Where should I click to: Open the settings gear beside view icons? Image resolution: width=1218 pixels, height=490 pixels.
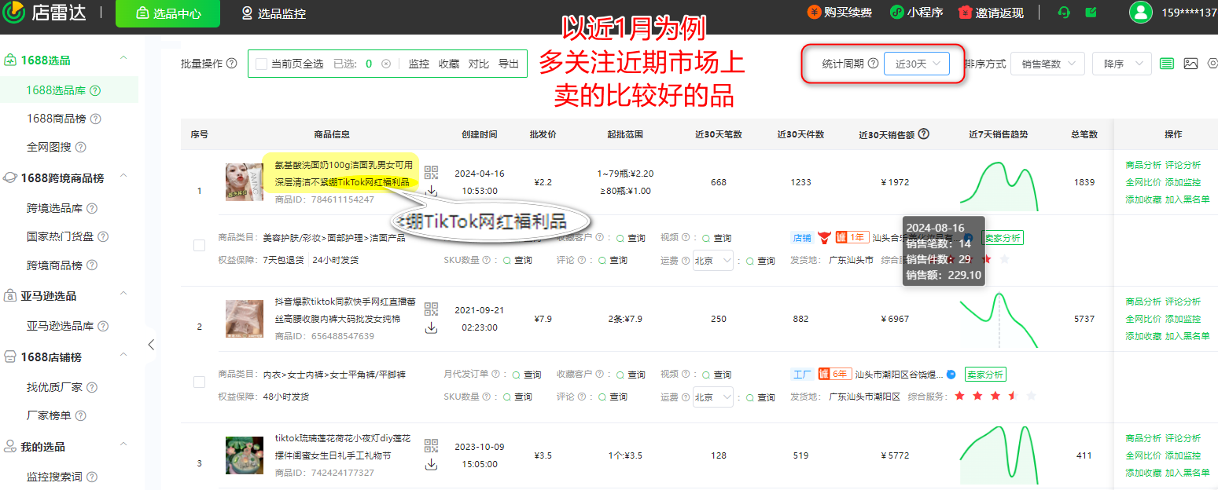pyautogui.click(x=1212, y=63)
